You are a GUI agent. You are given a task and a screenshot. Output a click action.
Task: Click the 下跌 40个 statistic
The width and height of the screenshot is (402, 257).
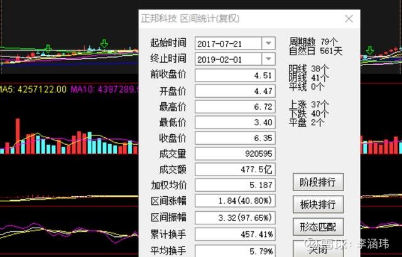(308, 113)
